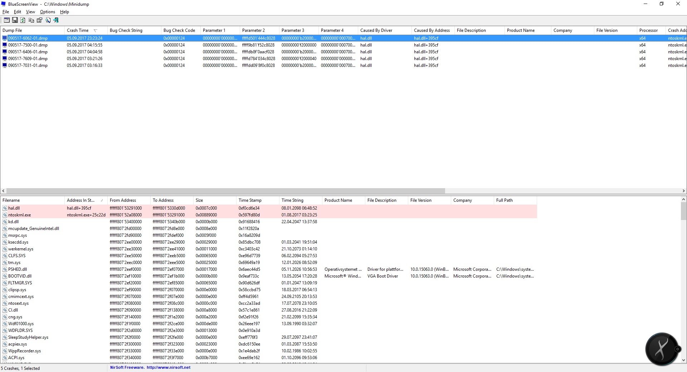Select ntoskrnl.exe in the driver list
Viewport: 687px width, 372px height.
pos(268,215)
